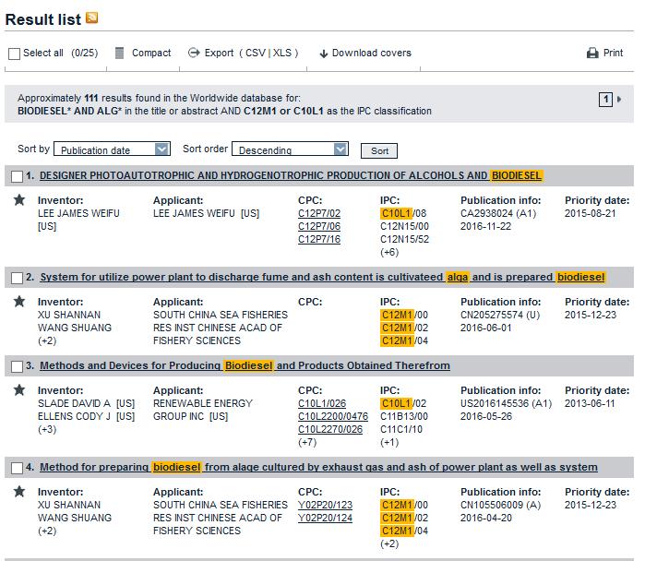The width and height of the screenshot is (645, 561).
Task: Open Method for preparing biodiesel from alage title
Action: click(x=318, y=467)
